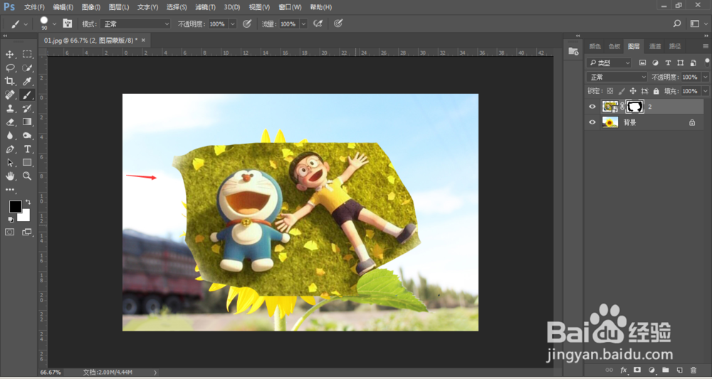Select the Gradient tool
The width and height of the screenshot is (712, 379).
pyautogui.click(x=27, y=122)
